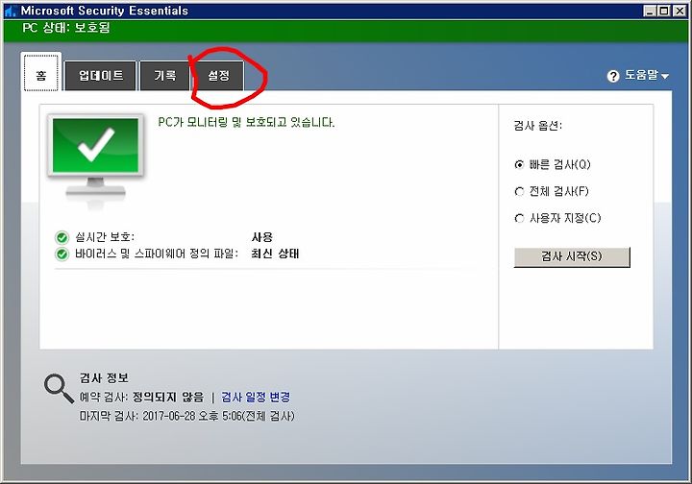Click the '실시간 보호:' label
Image resolution: width=692 pixels, height=484 pixels.
pos(105,237)
